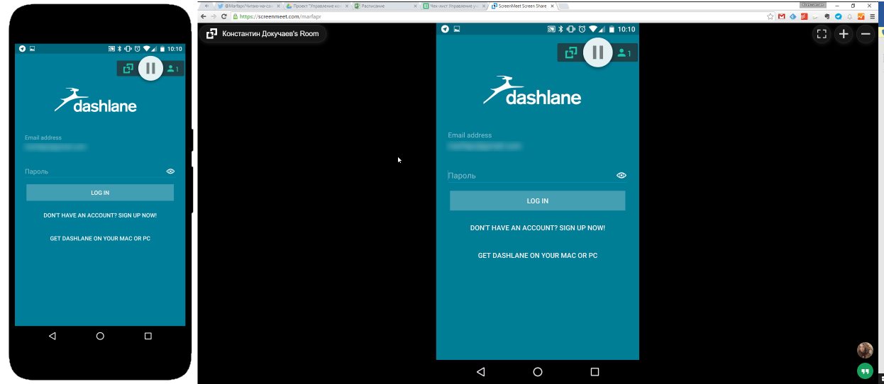The width and height of the screenshot is (884, 384).
Task: Open the Evernote elephant extension
Action: 827,16
